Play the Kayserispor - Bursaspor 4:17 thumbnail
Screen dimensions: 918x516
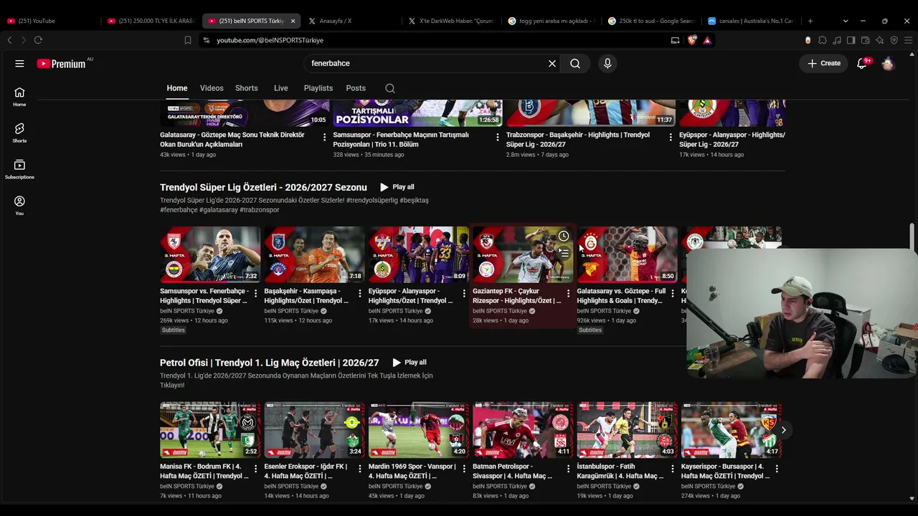[732, 430]
